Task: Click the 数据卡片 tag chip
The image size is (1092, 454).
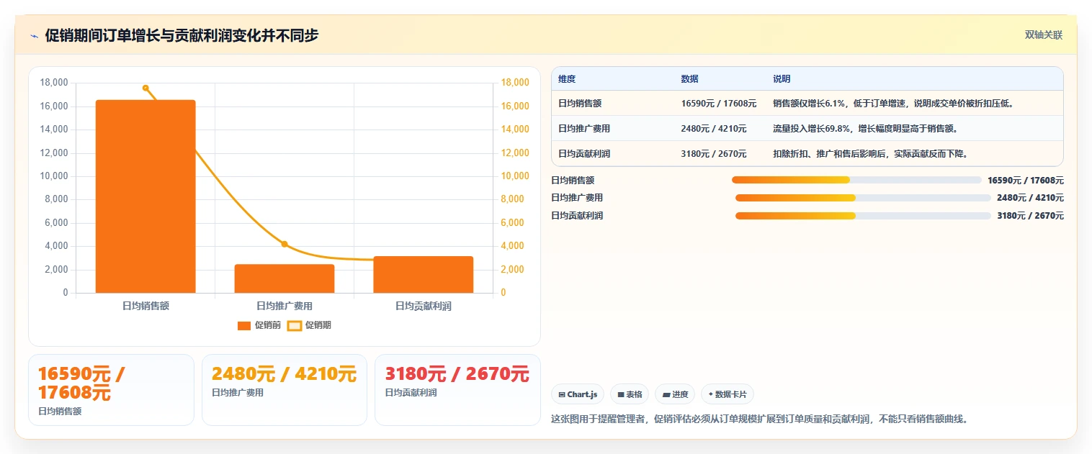Action: [x=727, y=394]
